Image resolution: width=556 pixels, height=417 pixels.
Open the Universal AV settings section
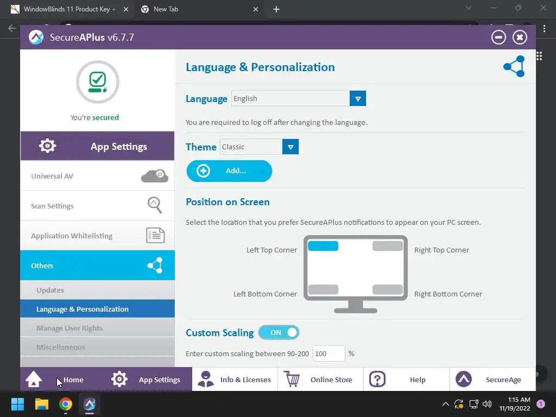pyautogui.click(x=98, y=176)
